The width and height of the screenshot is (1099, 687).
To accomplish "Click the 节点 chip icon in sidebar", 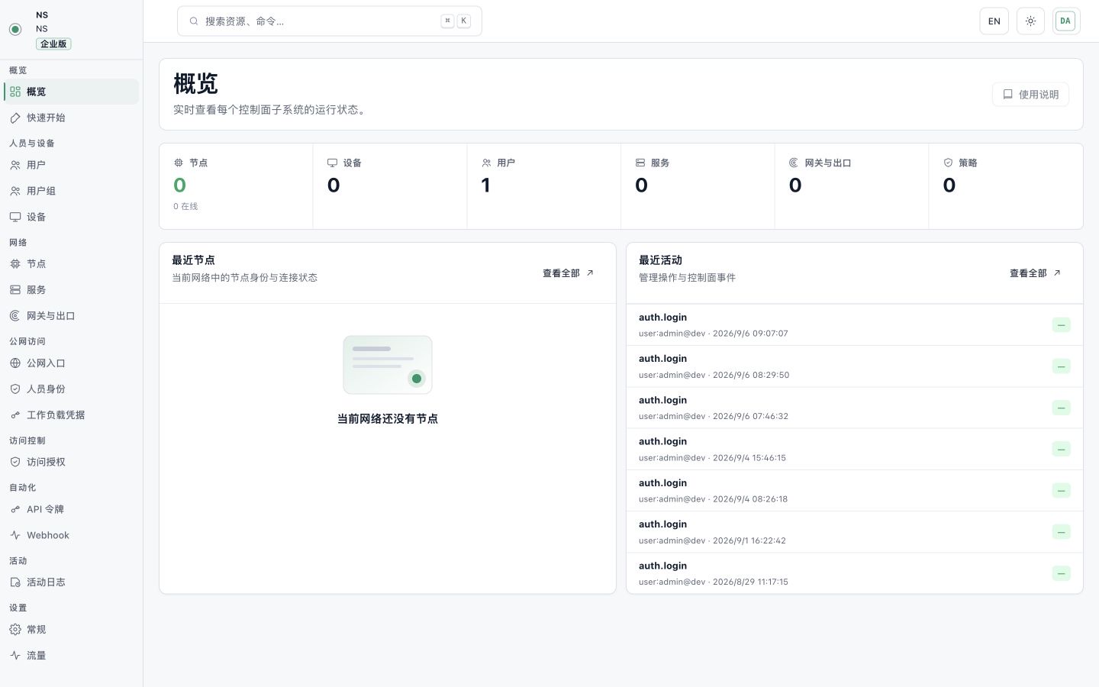I will 15,264.
